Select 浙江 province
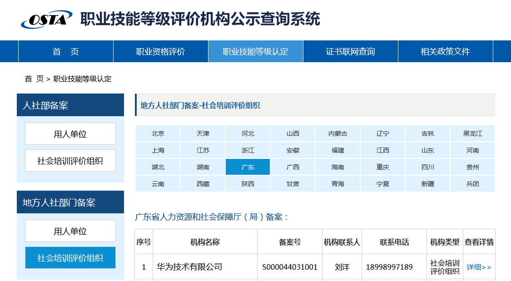 [248, 150]
